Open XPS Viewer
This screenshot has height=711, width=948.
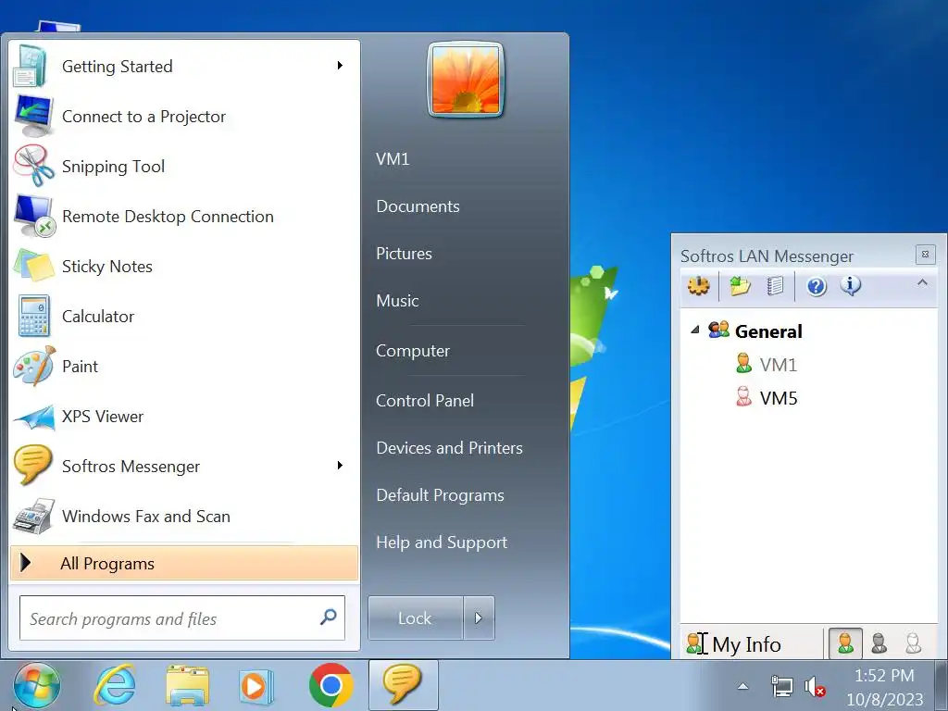point(184,417)
